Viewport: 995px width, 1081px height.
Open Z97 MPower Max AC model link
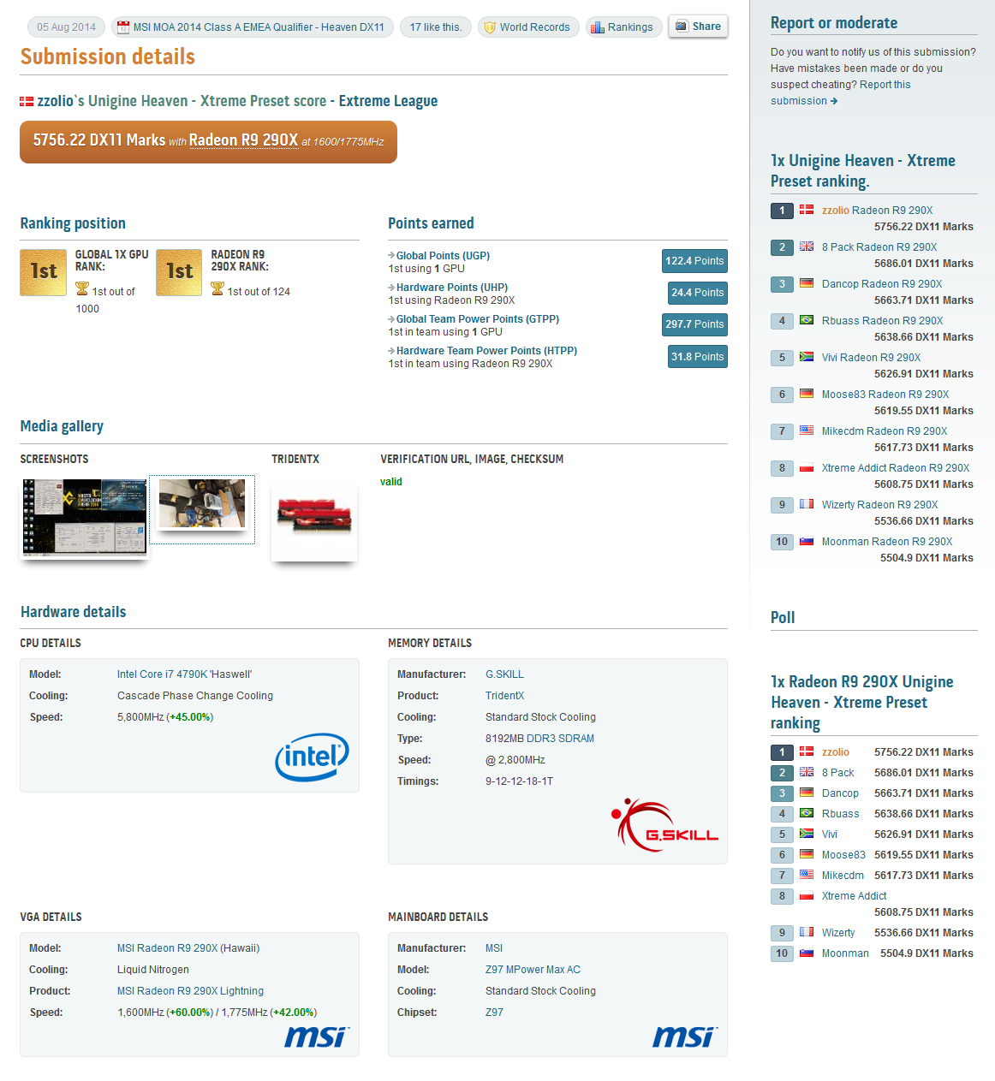pos(533,970)
